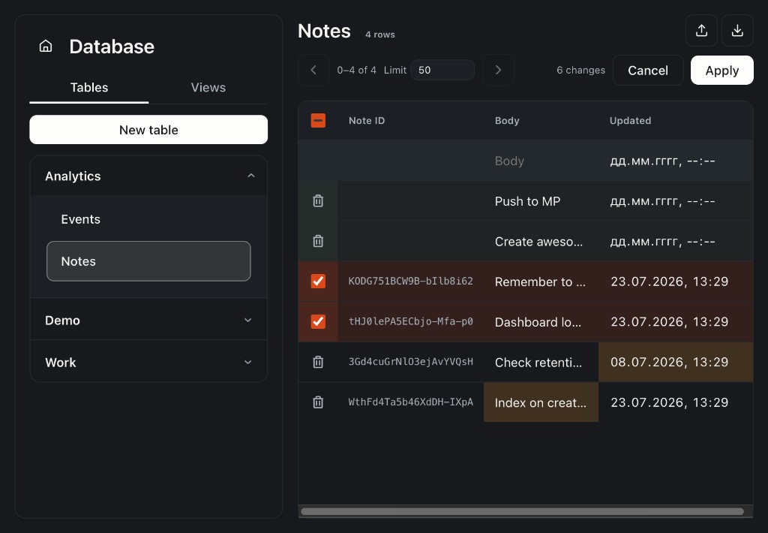Delete the Check retenti... row
The width and height of the screenshot is (768, 533).
coord(318,362)
